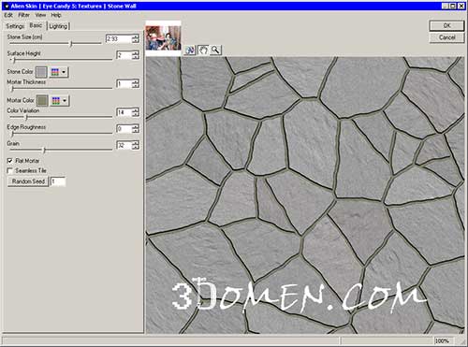Toggle the original preview icon
Viewport: 468px width, 347px height.
tap(190, 50)
